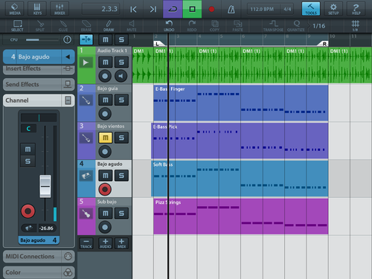
Task: Click the Audio Track 1 play icon
Action: point(86,62)
